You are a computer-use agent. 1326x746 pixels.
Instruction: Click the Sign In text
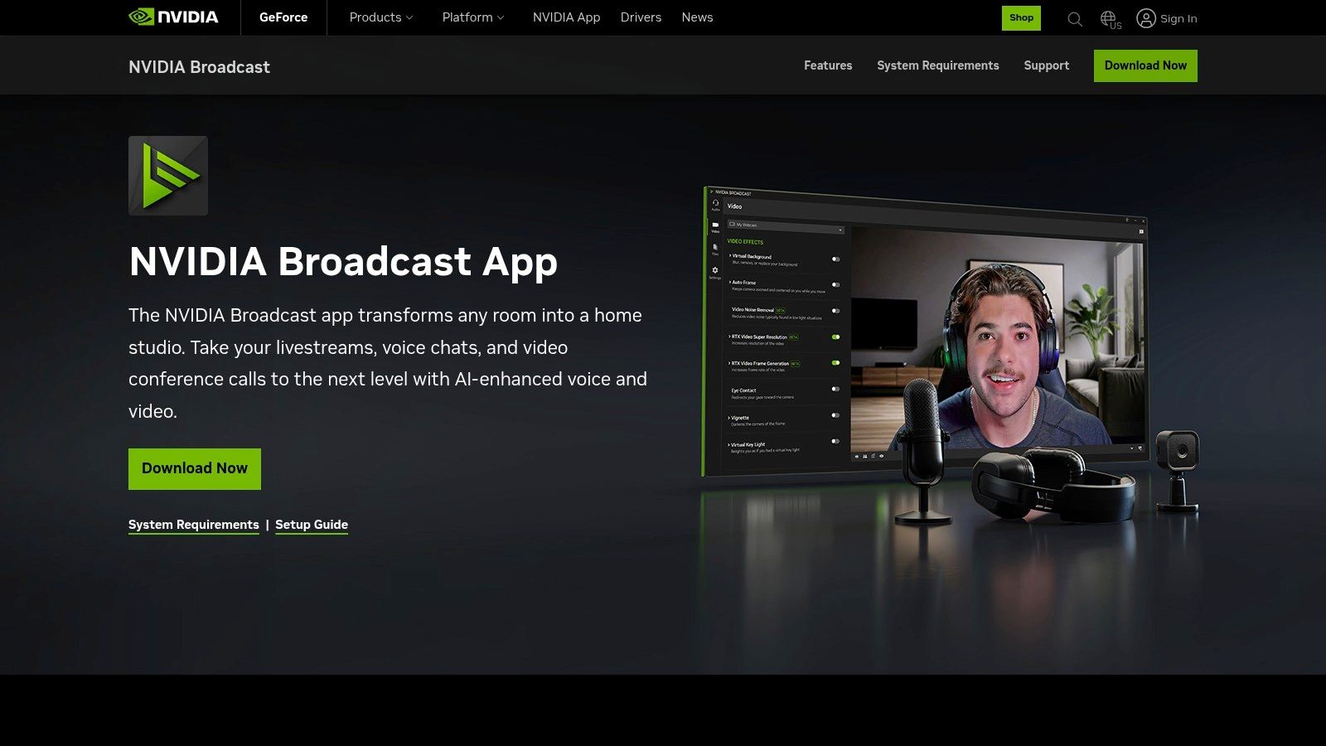(x=1178, y=18)
